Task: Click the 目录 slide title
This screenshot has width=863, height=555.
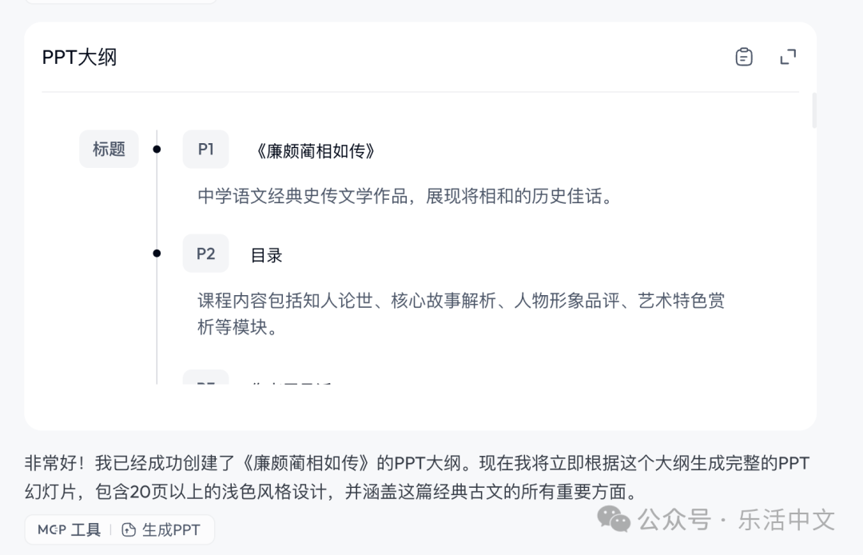Action: 267,255
